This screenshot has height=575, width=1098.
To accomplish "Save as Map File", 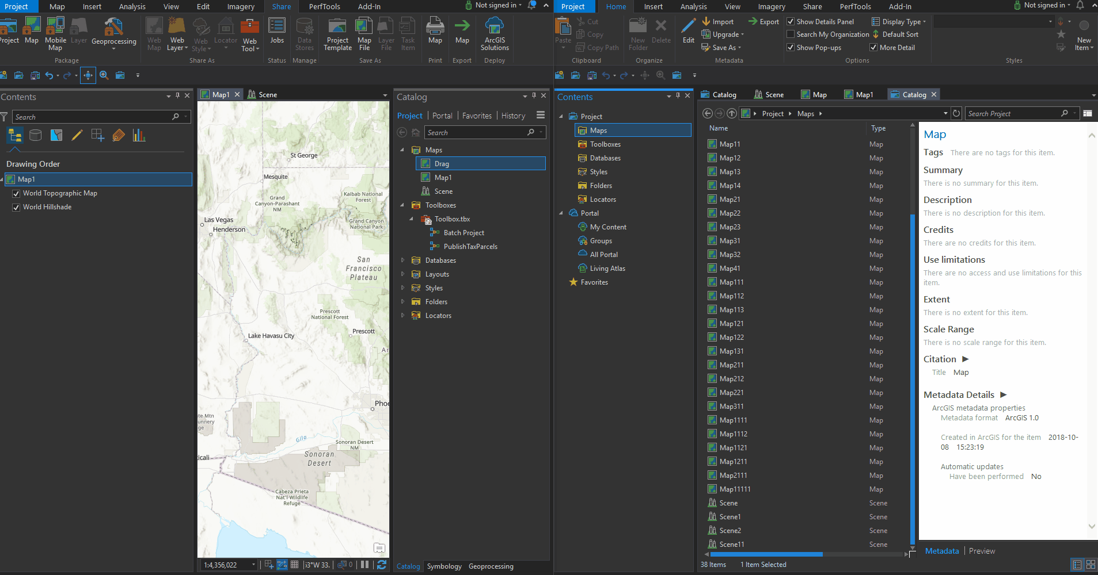I will point(364,33).
